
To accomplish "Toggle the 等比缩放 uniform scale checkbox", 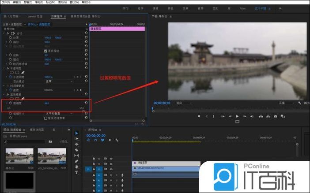I will (46, 51).
